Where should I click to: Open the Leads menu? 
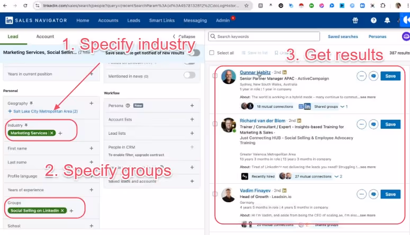coord(134,21)
